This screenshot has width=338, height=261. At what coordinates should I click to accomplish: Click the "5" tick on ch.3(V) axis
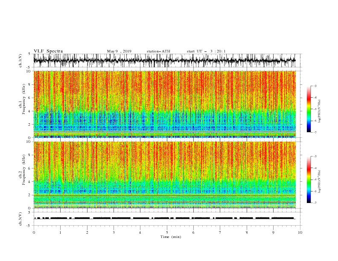tap(29, 212)
